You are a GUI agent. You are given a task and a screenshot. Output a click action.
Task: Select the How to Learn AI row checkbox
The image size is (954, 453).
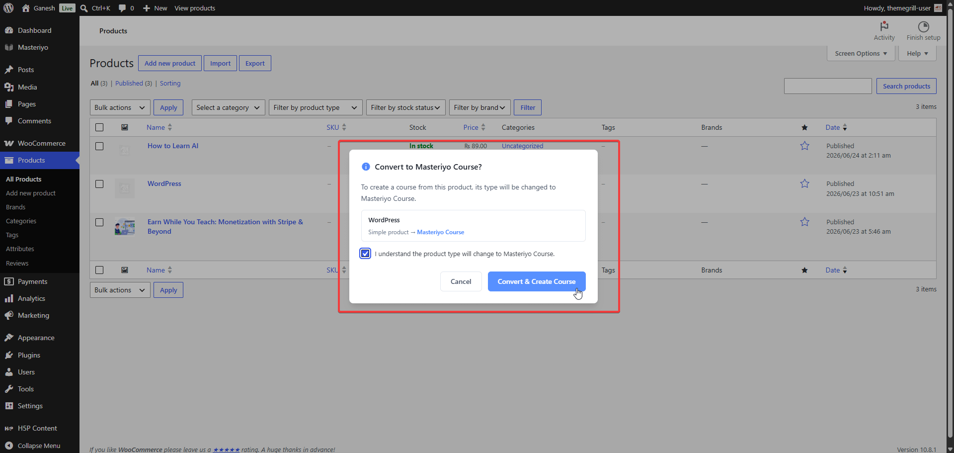(99, 146)
